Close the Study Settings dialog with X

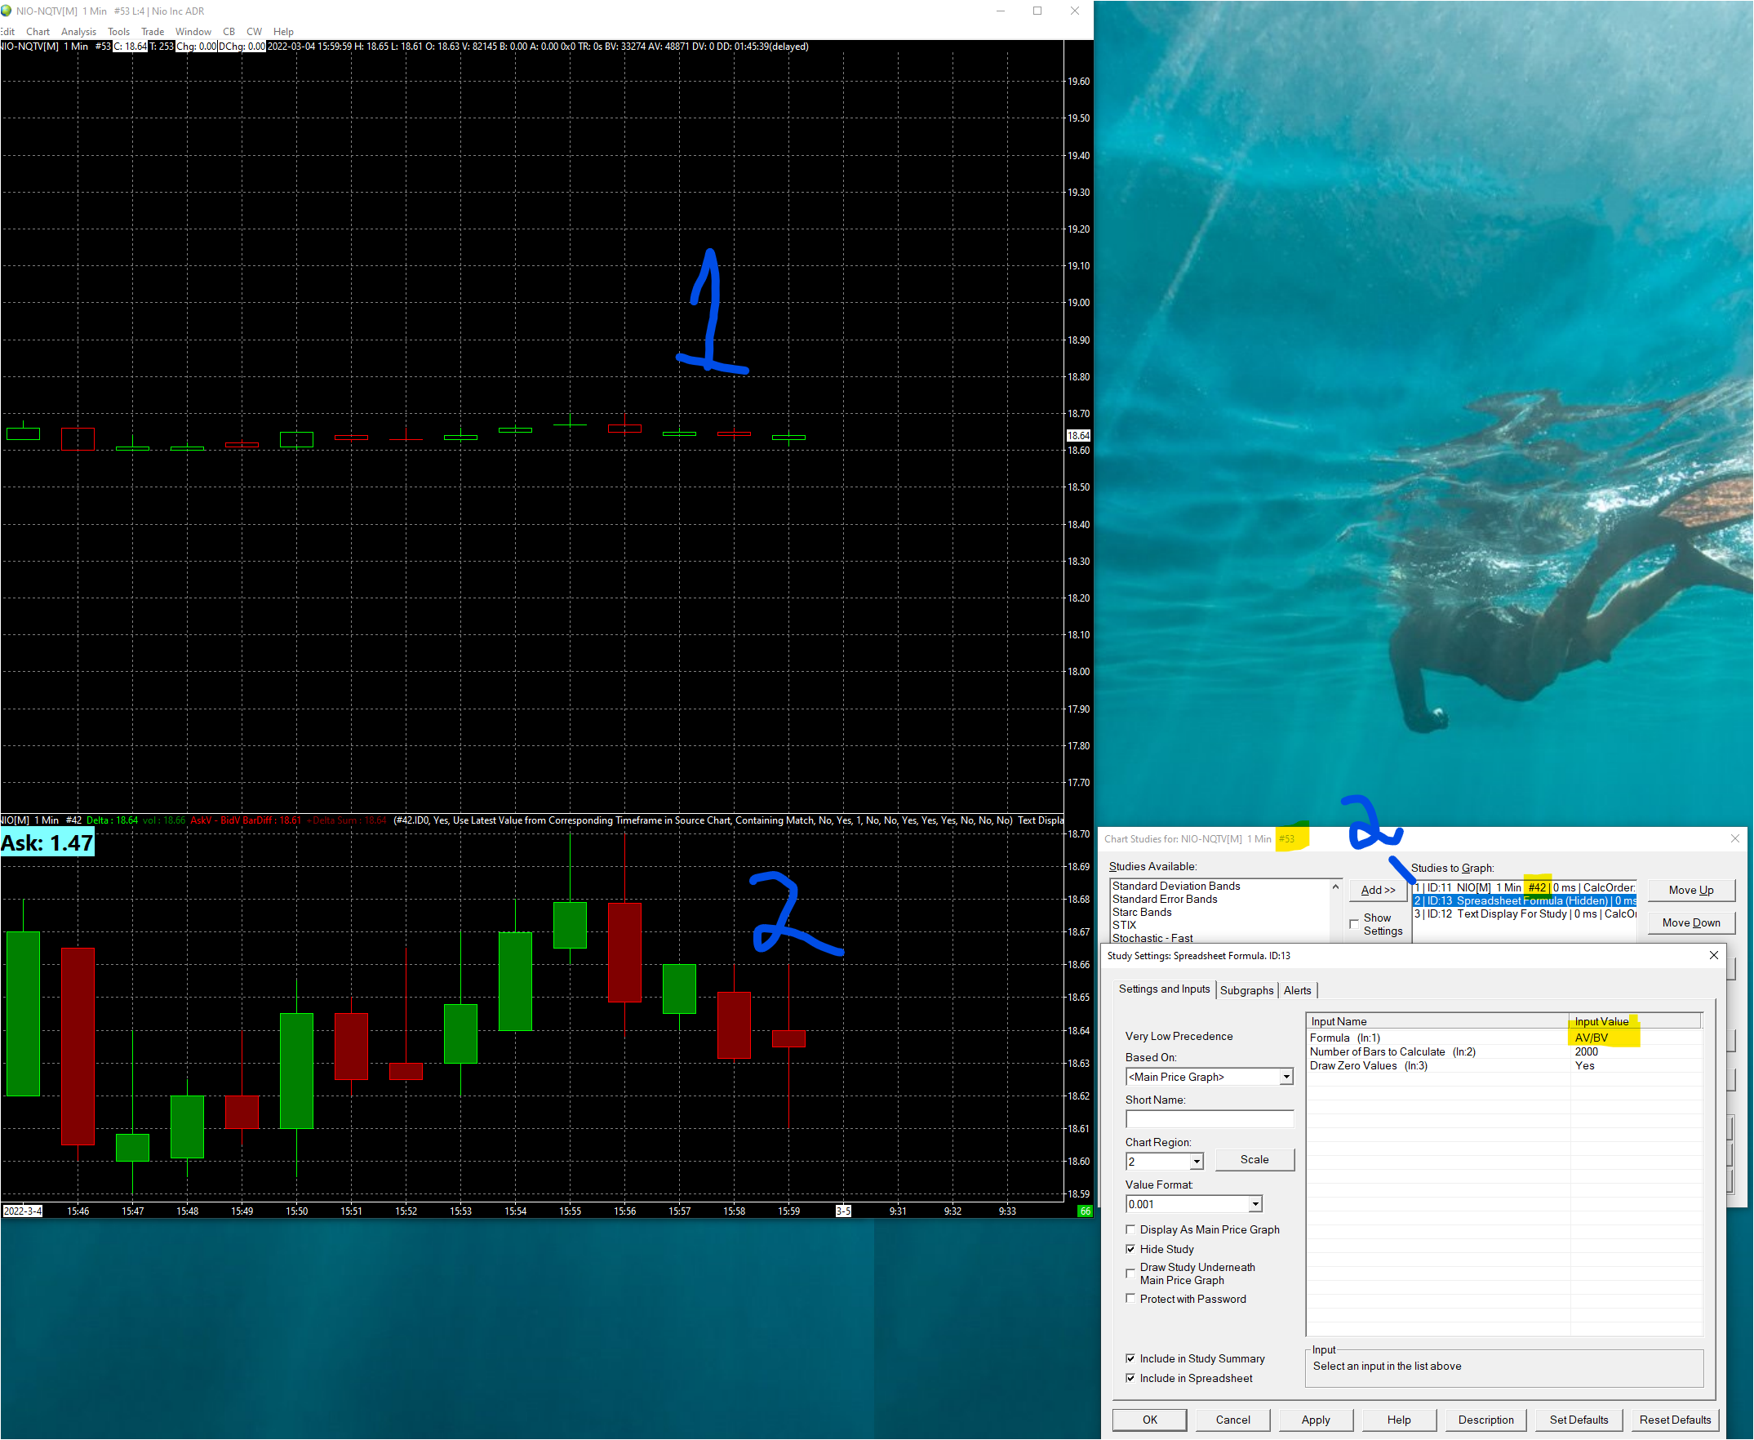click(x=1713, y=956)
